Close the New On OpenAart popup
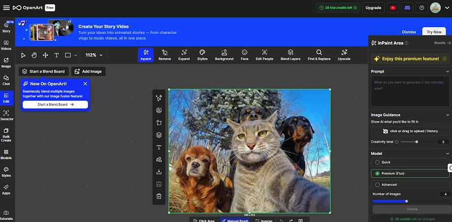The height and width of the screenshot is (222, 452). click(x=85, y=84)
